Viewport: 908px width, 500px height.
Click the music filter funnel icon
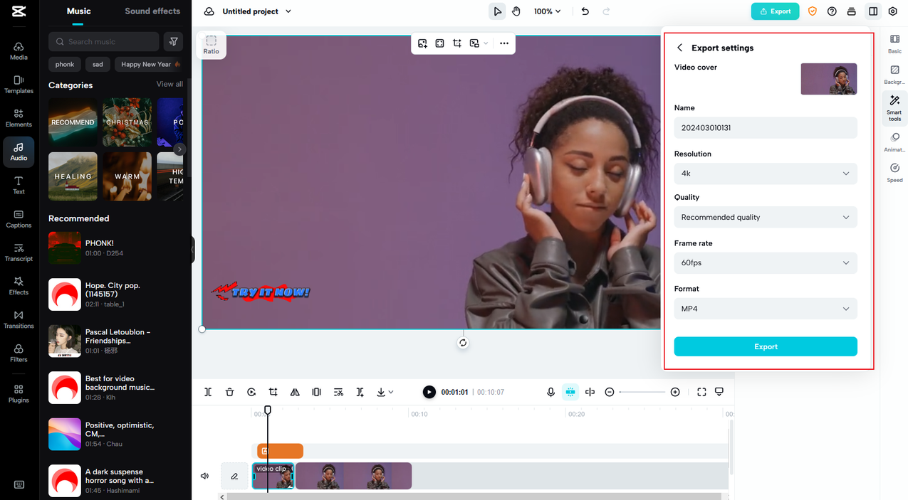173,41
